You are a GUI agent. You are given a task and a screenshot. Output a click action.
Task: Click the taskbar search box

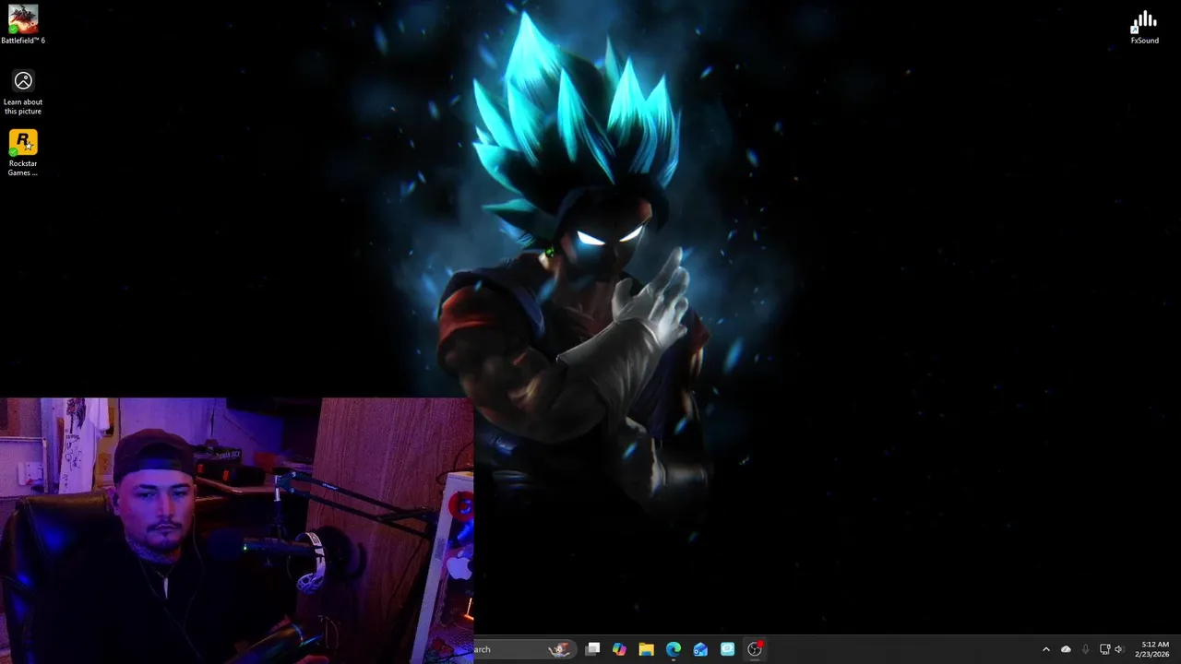click(526, 649)
